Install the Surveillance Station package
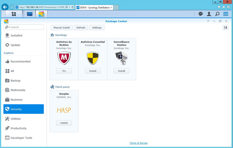This screenshot has width=233, height=148. point(121,71)
